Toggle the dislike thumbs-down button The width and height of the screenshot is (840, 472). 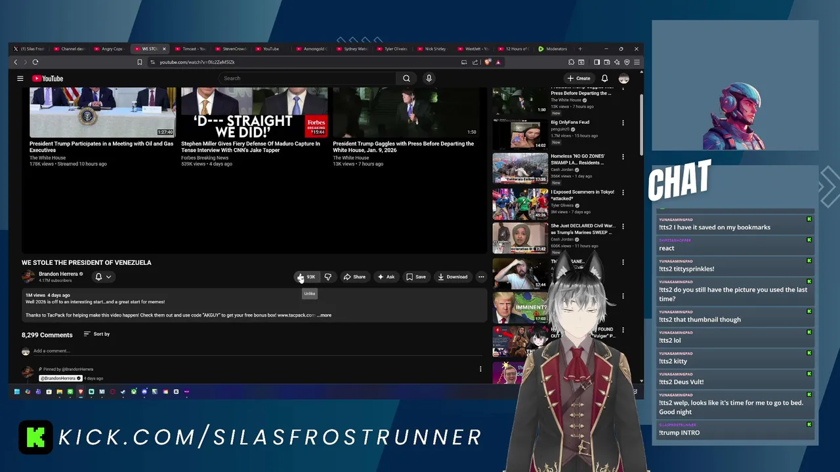click(328, 277)
